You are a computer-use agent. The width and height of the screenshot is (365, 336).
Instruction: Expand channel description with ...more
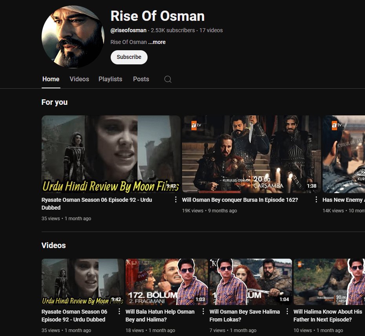[x=157, y=42]
